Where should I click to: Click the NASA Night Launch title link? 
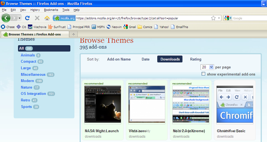coord(102,131)
